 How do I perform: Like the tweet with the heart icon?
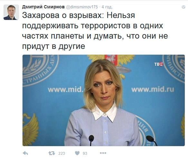coord(77,153)
